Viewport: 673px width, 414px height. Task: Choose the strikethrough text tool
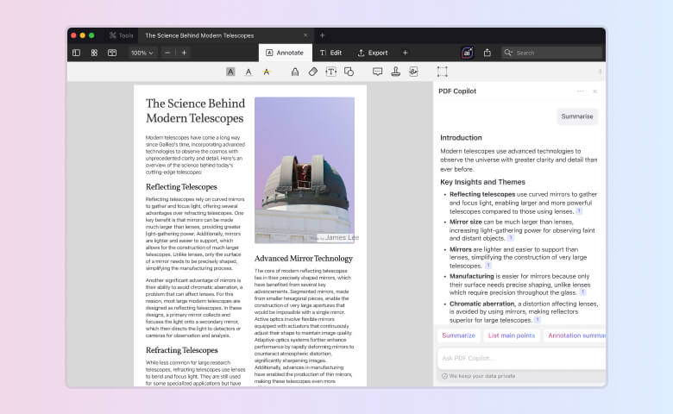(x=266, y=72)
